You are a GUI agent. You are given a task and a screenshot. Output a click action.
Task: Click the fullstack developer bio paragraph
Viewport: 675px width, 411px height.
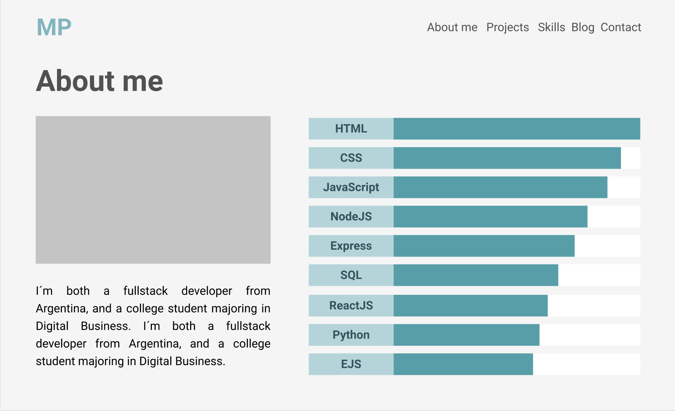coord(153,326)
